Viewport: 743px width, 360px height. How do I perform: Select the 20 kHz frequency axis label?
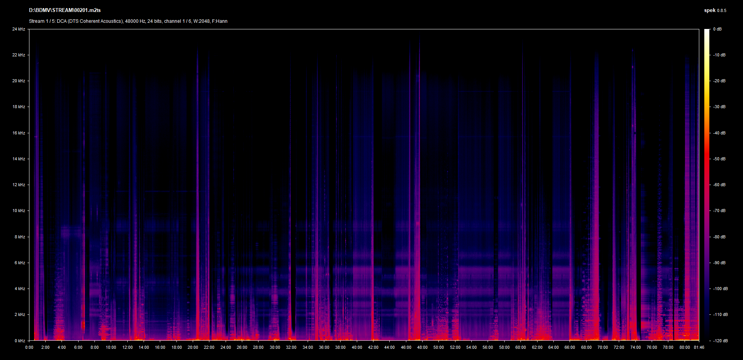click(x=19, y=81)
